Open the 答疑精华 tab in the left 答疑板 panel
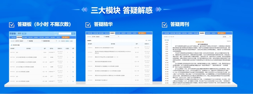253x94 pixels. [36, 37]
